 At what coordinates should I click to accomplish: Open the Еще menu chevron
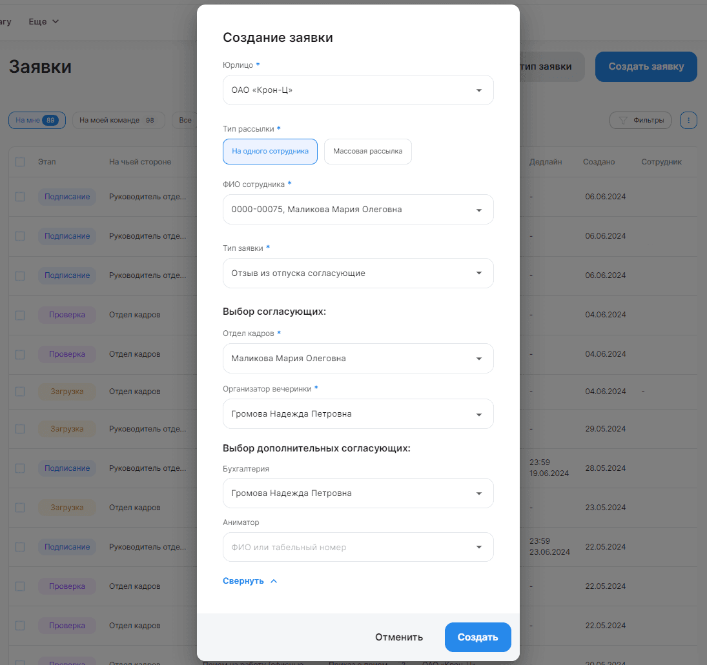[56, 22]
